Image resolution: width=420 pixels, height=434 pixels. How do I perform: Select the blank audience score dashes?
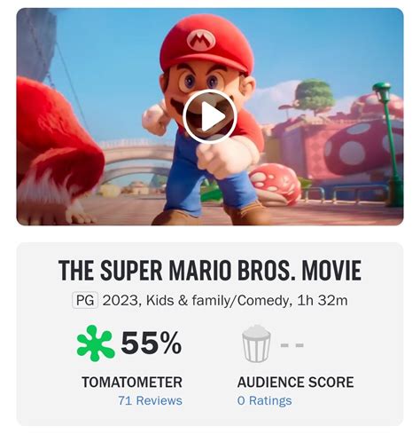point(292,345)
